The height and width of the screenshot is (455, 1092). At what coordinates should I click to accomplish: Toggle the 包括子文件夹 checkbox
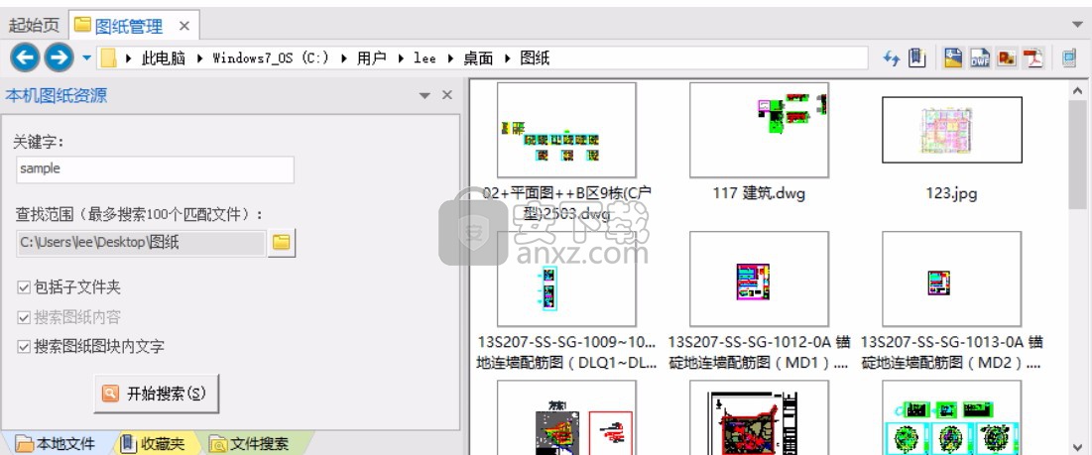click(24, 287)
